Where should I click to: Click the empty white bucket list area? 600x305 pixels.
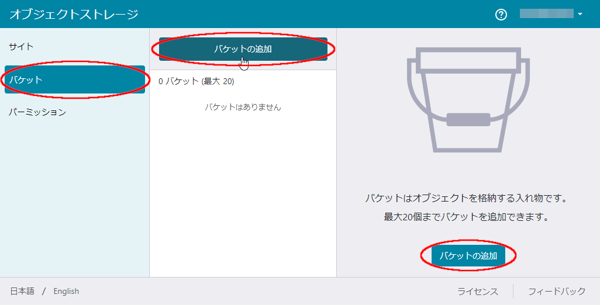pos(243,193)
